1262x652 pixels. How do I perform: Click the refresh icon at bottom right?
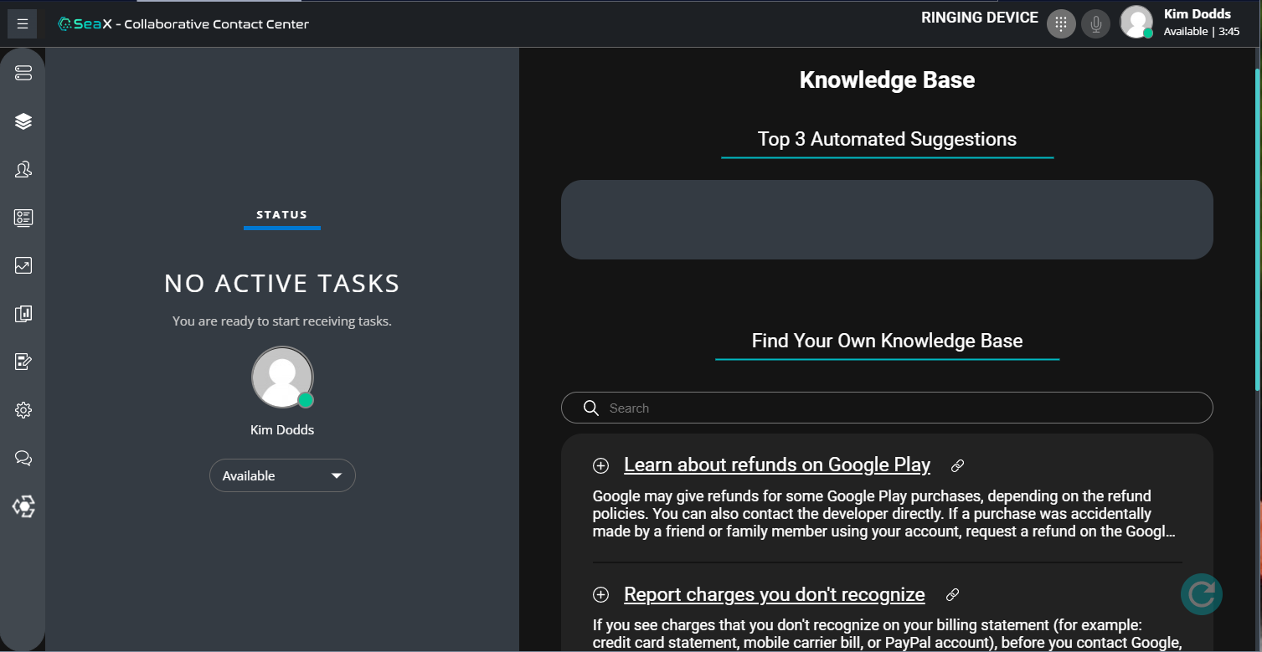coord(1201,593)
